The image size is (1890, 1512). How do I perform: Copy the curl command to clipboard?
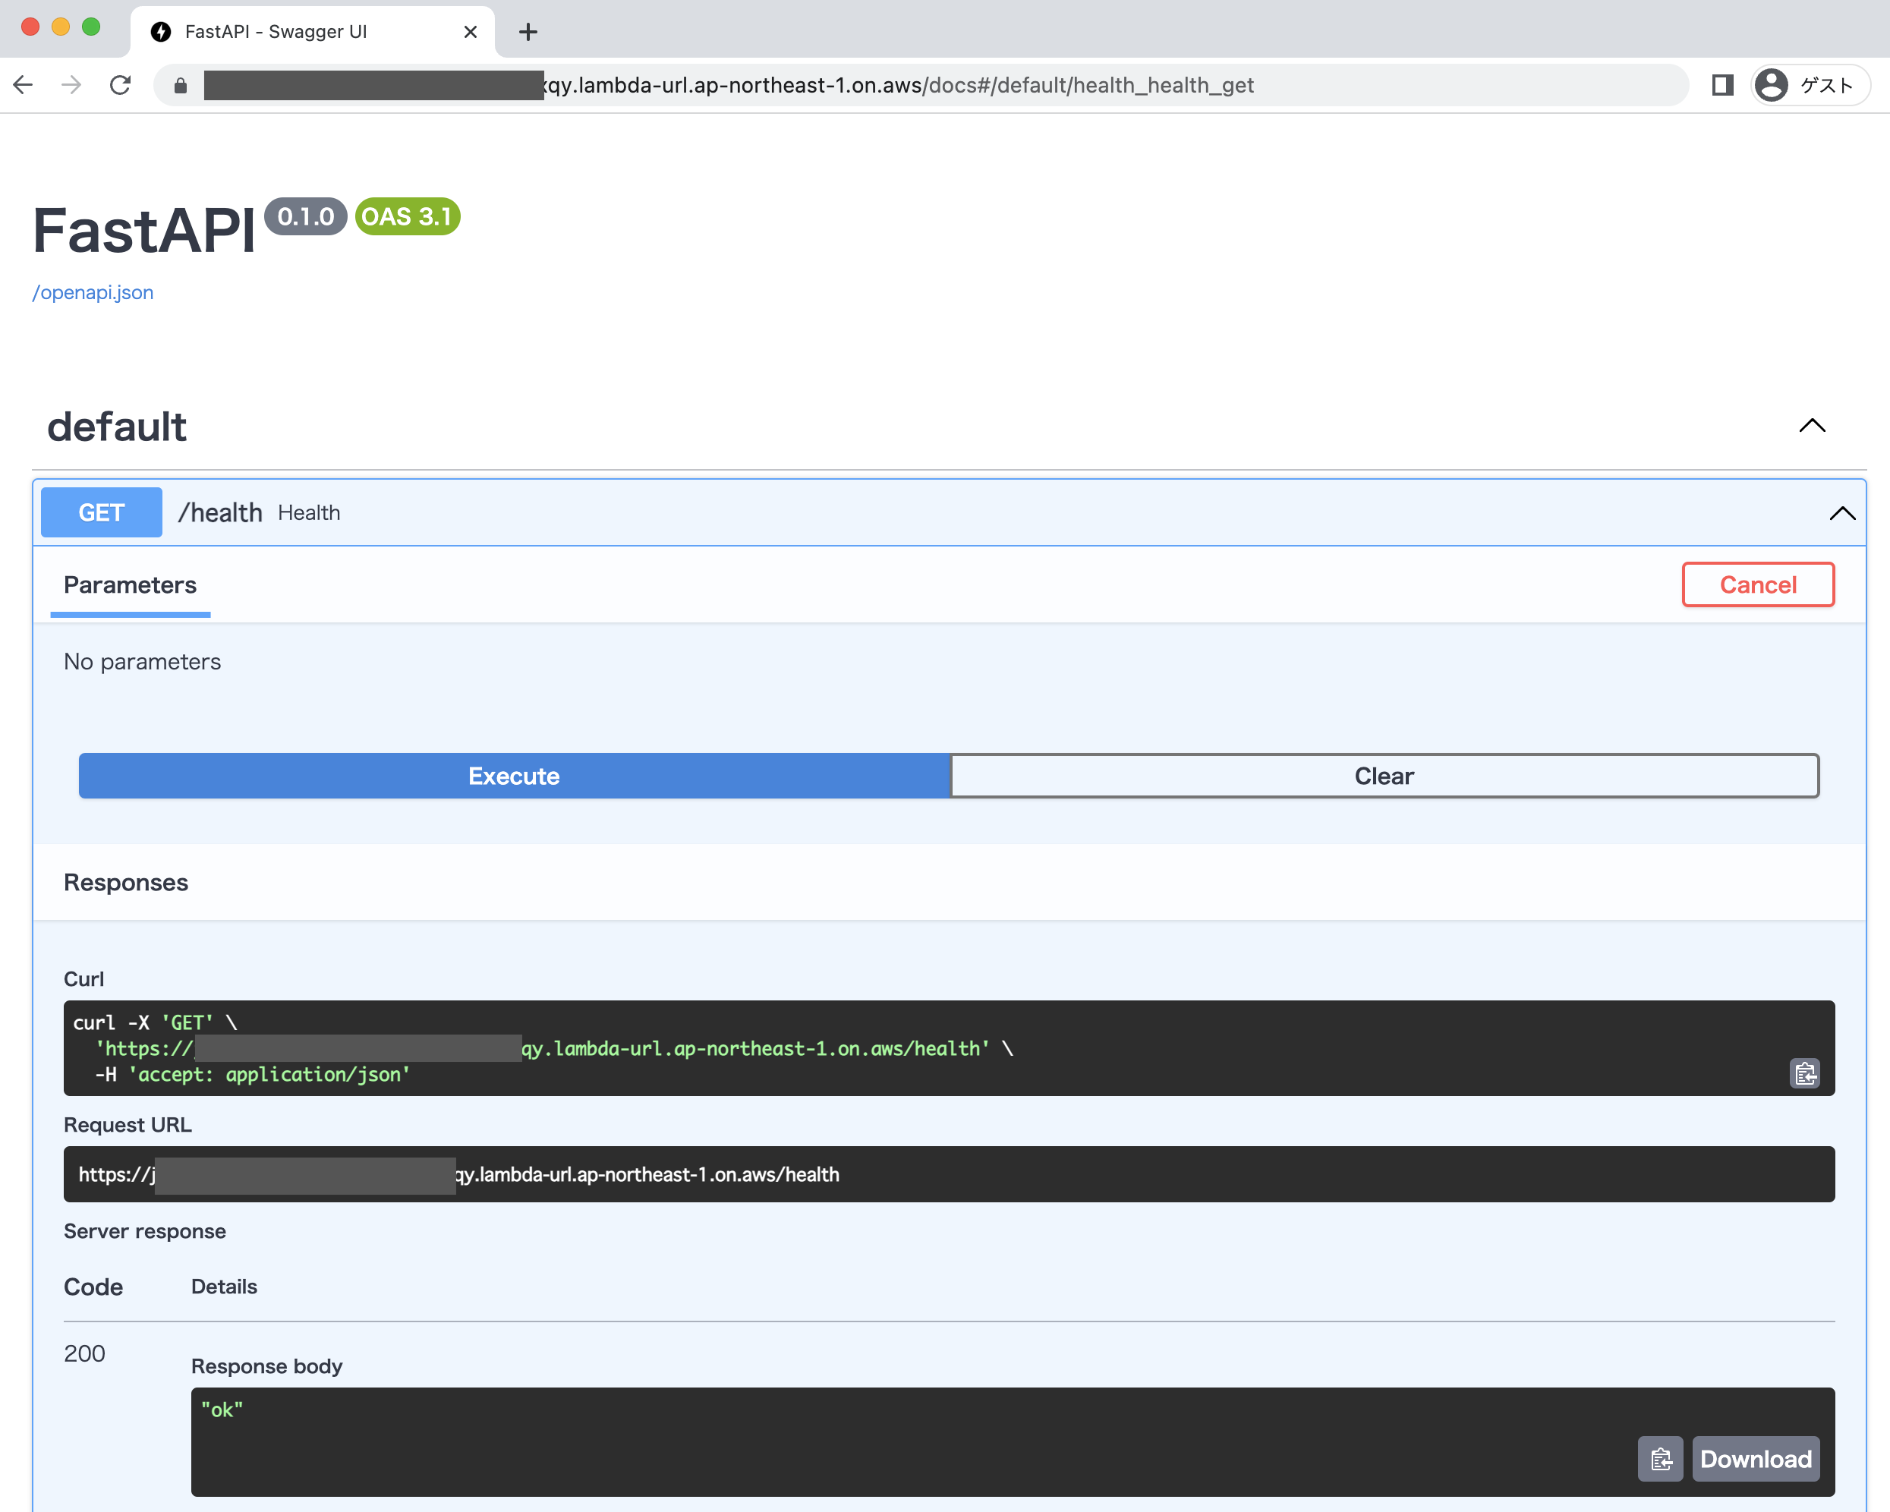click(x=1805, y=1073)
